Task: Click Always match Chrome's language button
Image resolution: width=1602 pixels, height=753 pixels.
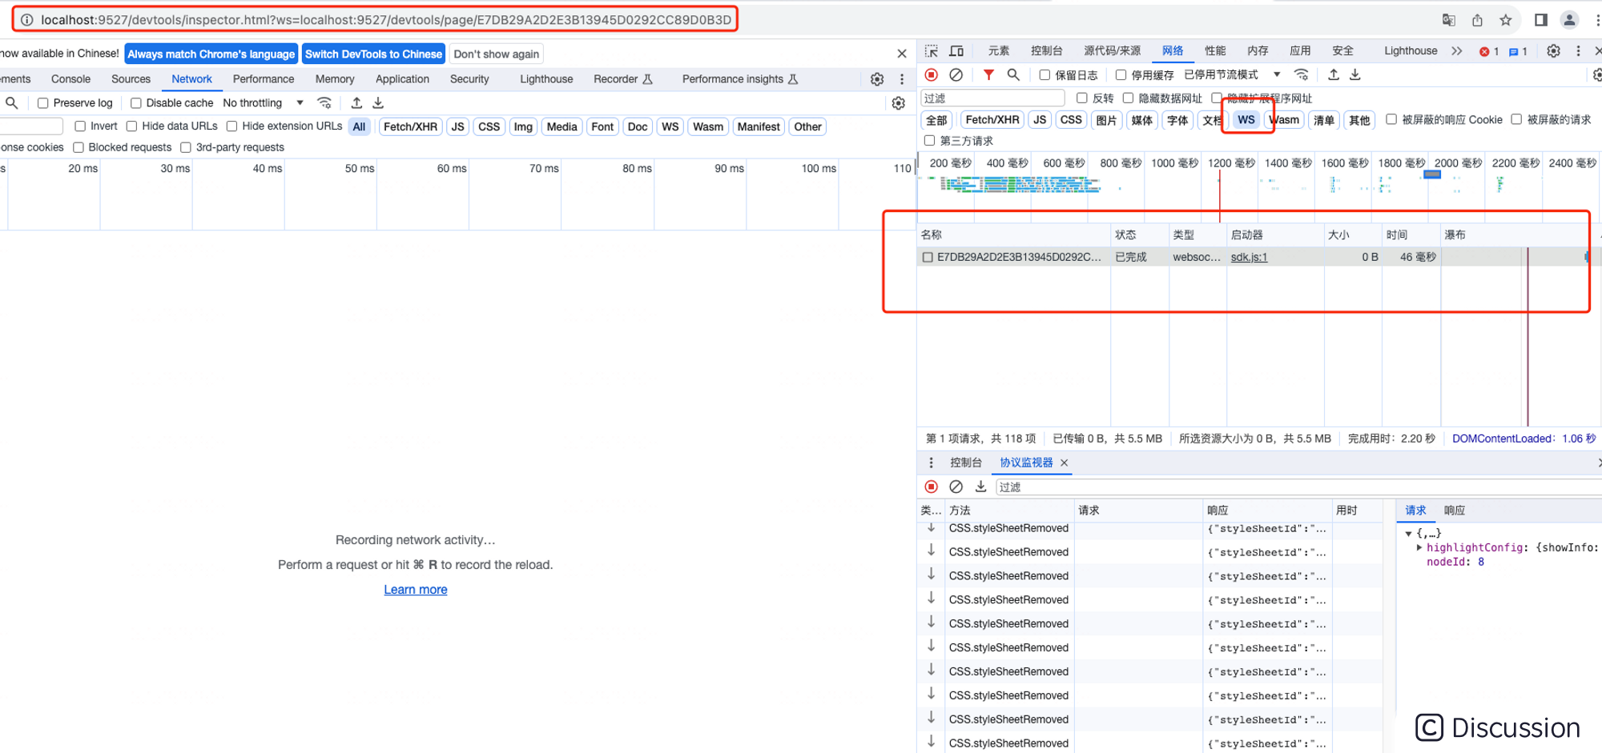Action: point(211,54)
